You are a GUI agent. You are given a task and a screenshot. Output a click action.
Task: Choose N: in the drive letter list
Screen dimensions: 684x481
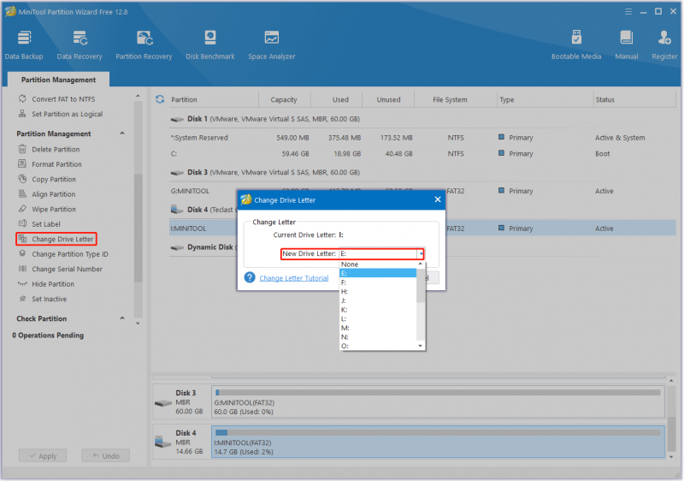point(378,337)
